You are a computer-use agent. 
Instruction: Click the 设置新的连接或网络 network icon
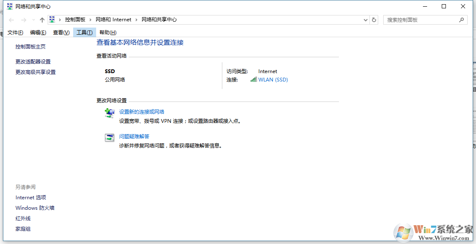(x=109, y=112)
